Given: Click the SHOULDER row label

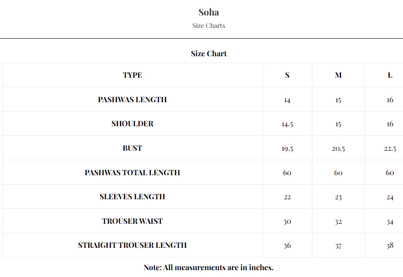Looking at the screenshot, I should pyautogui.click(x=132, y=124).
